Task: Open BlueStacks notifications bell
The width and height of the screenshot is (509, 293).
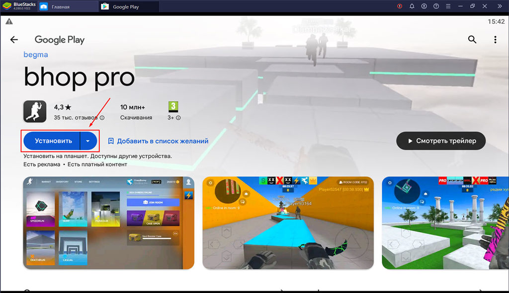Action: [x=412, y=6]
